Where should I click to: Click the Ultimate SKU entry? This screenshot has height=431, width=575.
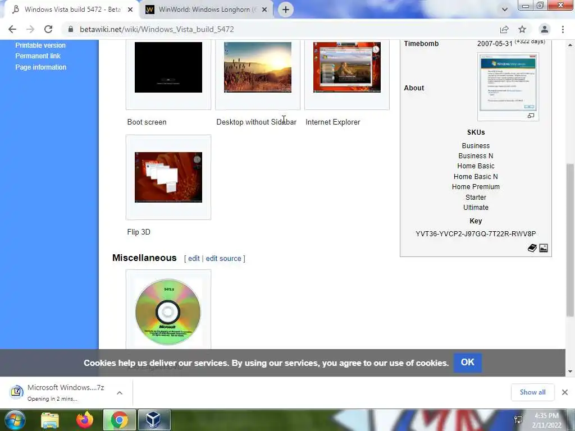[x=476, y=208]
